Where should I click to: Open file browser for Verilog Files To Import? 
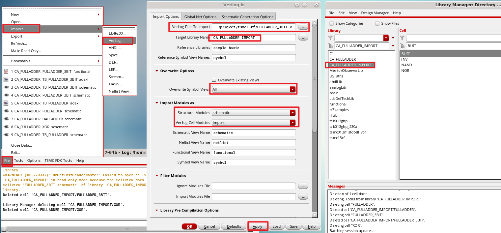coord(303,27)
